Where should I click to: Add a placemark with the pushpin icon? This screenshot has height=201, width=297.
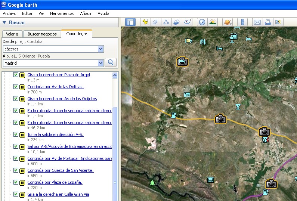click(x=145, y=22)
